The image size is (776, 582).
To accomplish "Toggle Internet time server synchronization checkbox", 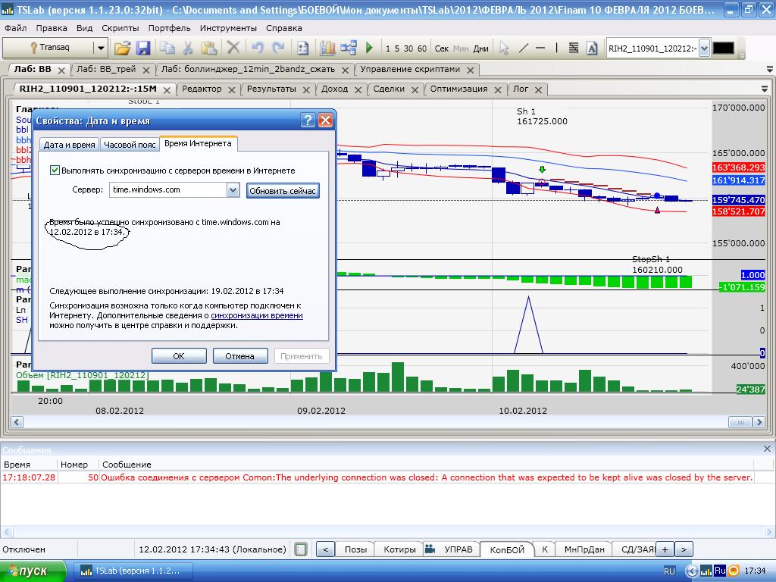I will (55, 171).
